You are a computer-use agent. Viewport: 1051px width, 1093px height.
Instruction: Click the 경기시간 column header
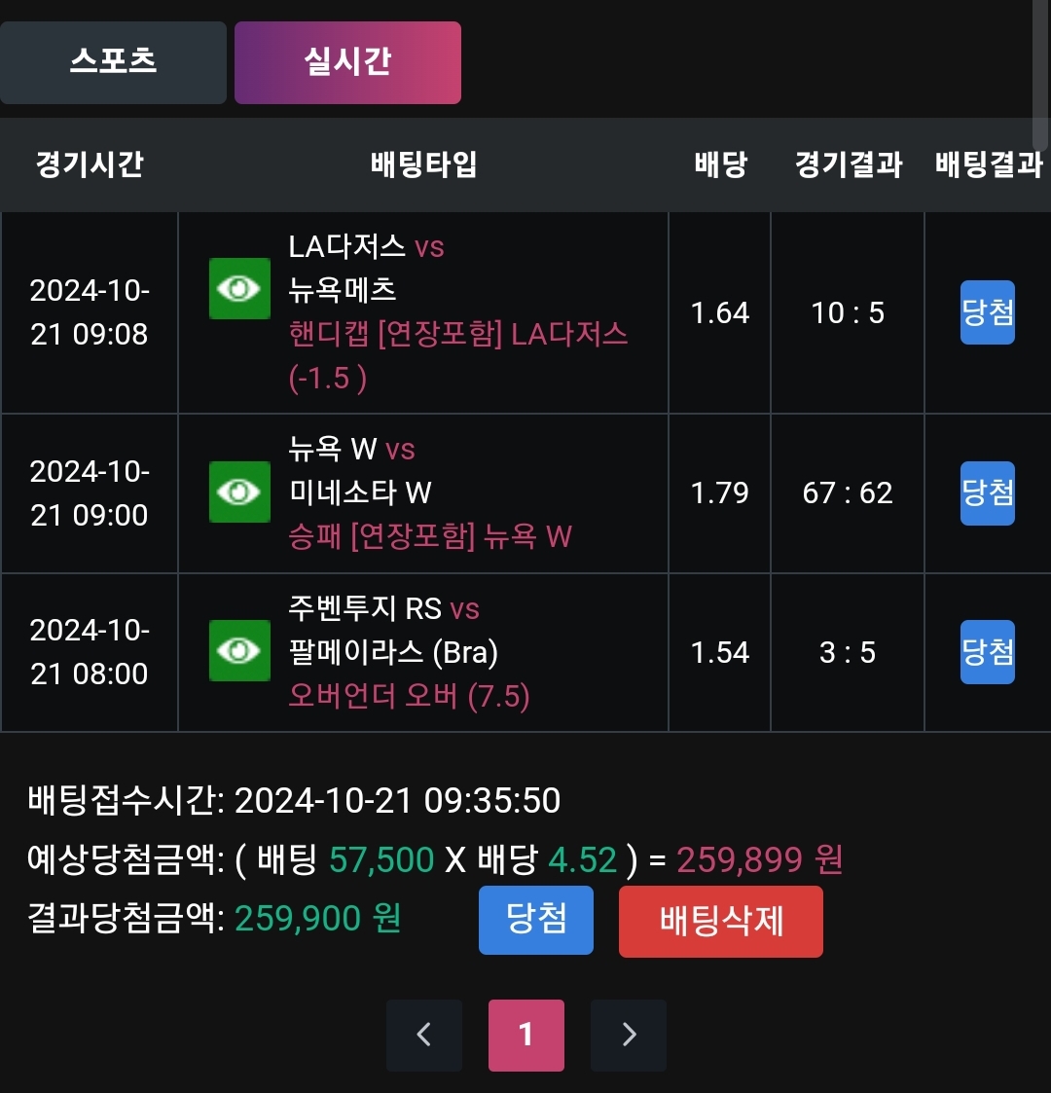point(90,164)
